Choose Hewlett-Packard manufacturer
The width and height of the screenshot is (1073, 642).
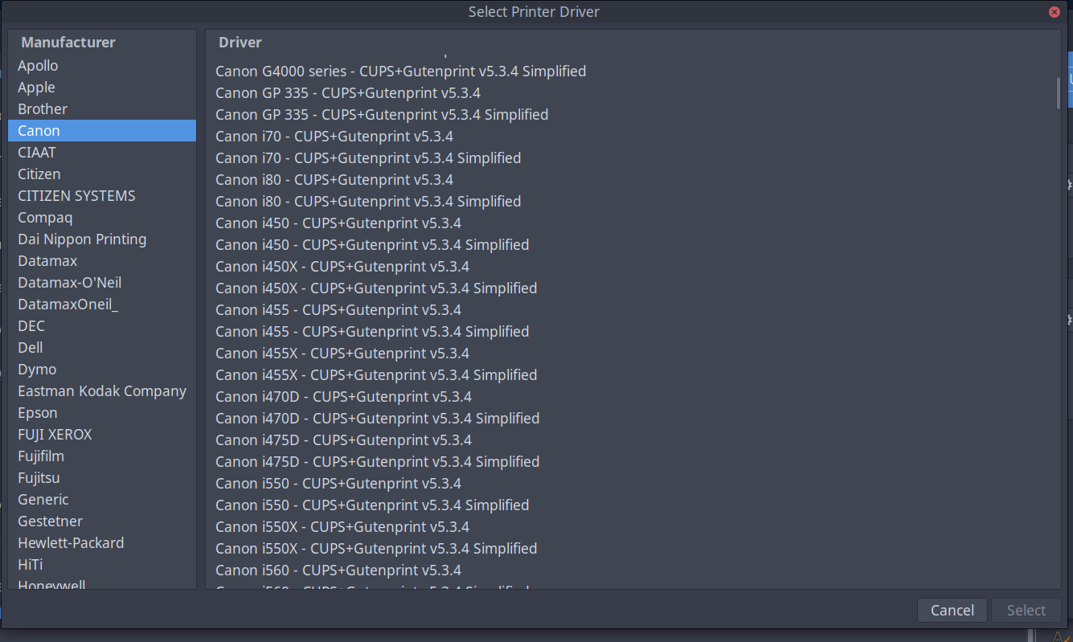[71, 543]
